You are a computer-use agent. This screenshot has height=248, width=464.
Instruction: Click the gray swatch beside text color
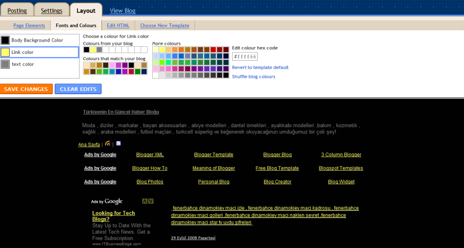point(5,64)
